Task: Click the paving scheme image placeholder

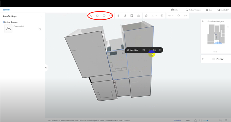Action: [8, 29]
